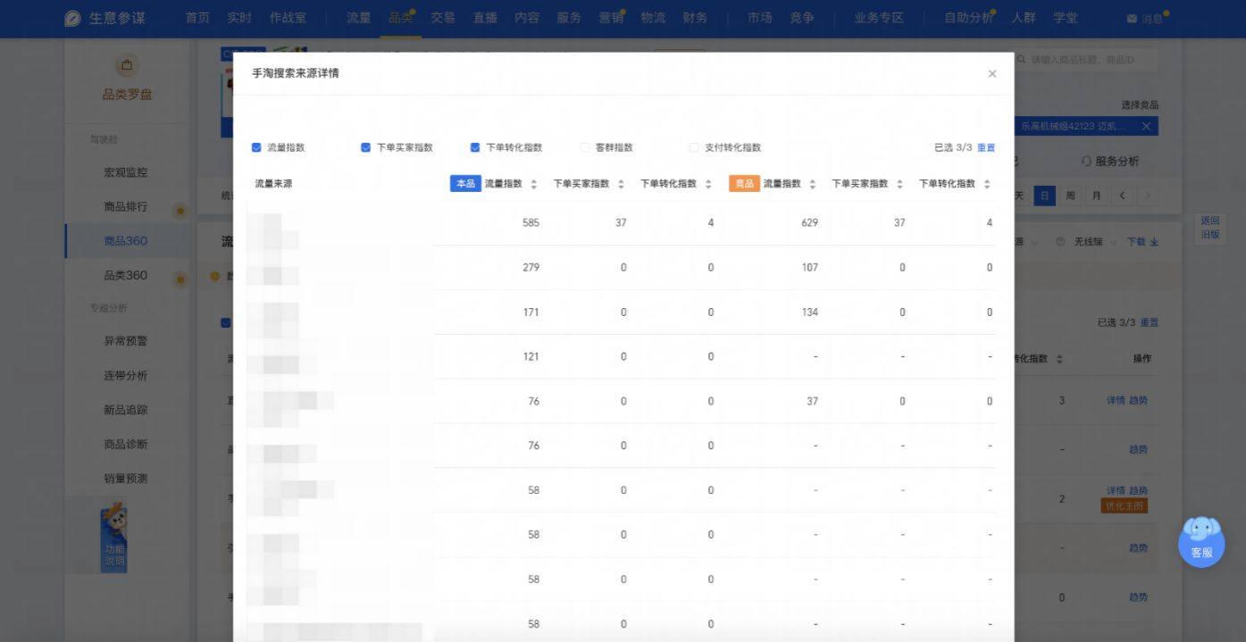Open 业务专区 in top navigation

[x=879, y=18]
